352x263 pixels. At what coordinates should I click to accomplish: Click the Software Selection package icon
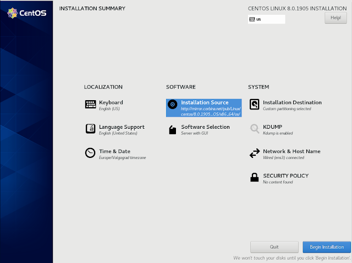point(172,130)
